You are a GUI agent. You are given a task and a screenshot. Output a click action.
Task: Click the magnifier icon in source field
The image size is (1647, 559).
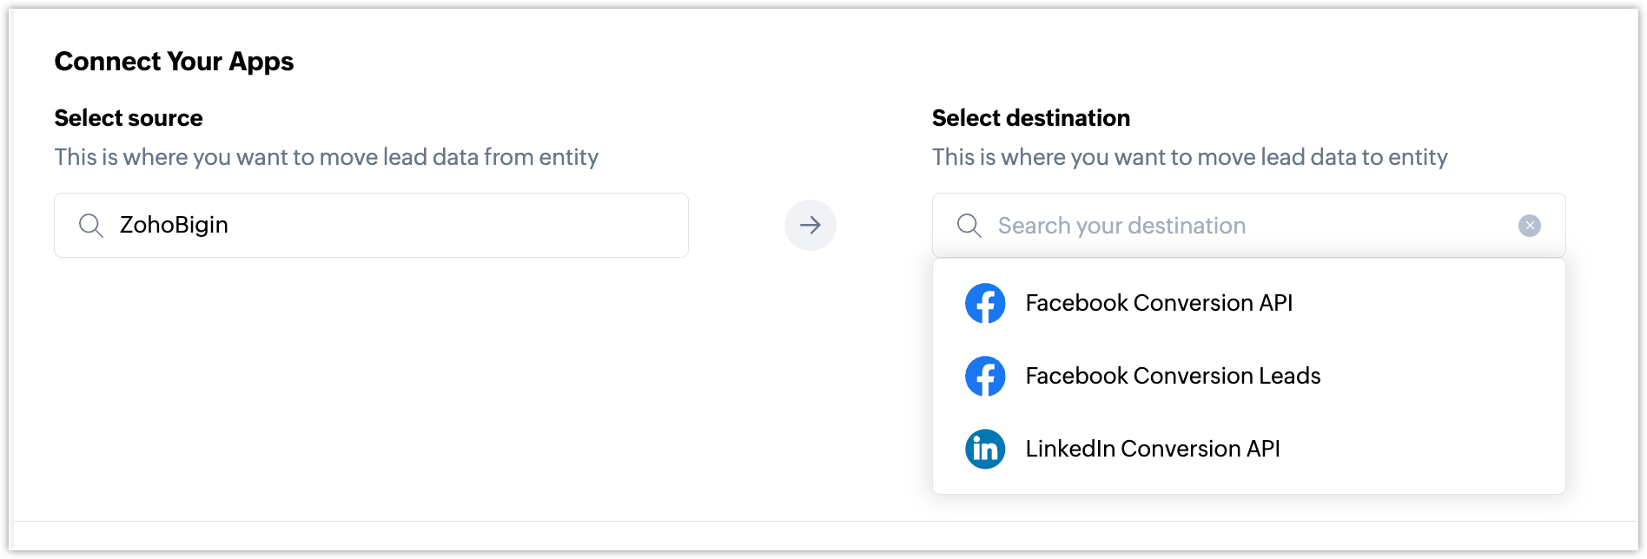pos(91,226)
